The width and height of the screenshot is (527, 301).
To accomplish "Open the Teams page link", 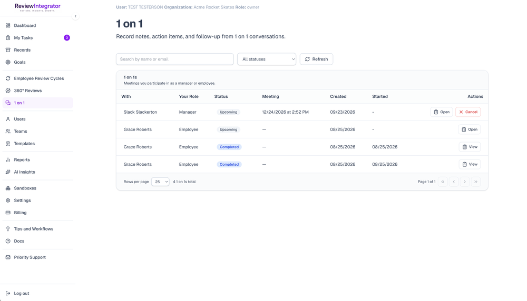I will [x=37, y=131].
